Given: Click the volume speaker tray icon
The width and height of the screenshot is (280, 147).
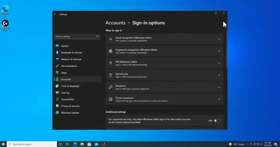Looking at the screenshot, I should (x=261, y=144).
